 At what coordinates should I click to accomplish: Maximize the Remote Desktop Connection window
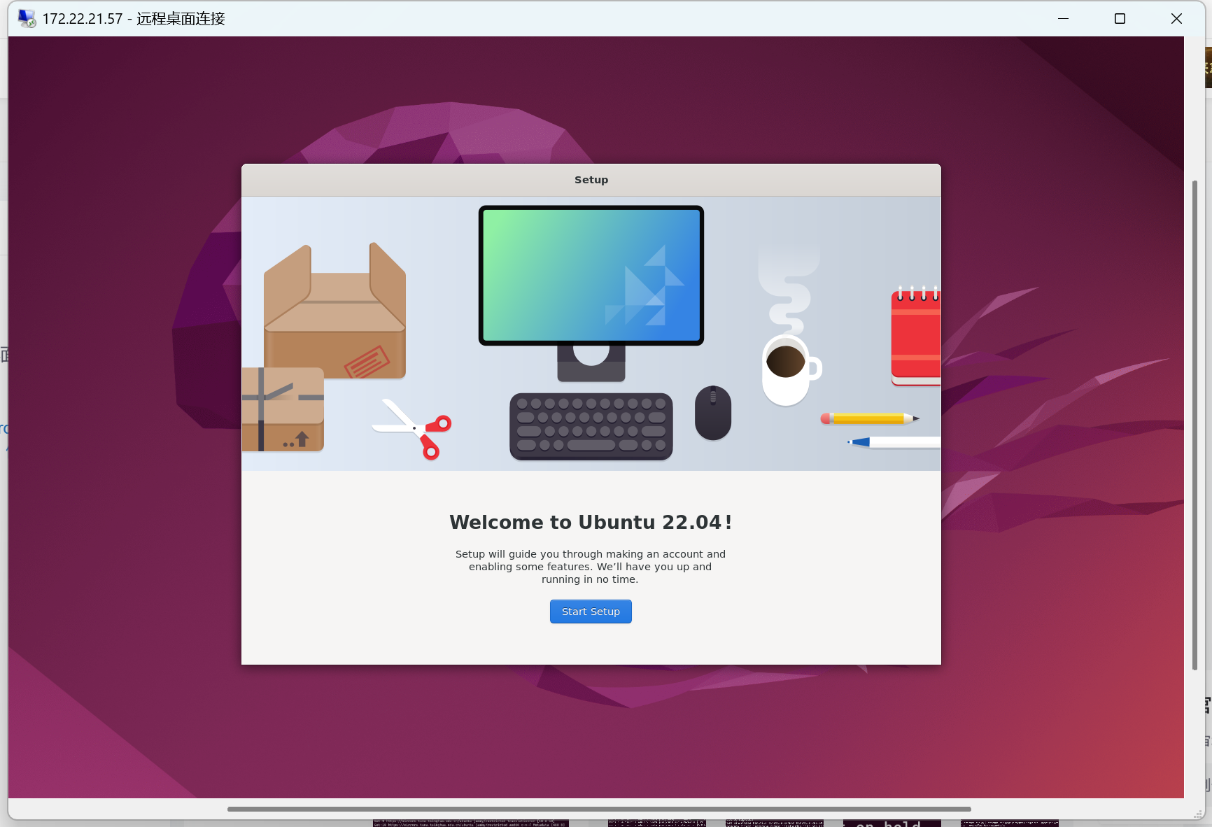(1120, 19)
